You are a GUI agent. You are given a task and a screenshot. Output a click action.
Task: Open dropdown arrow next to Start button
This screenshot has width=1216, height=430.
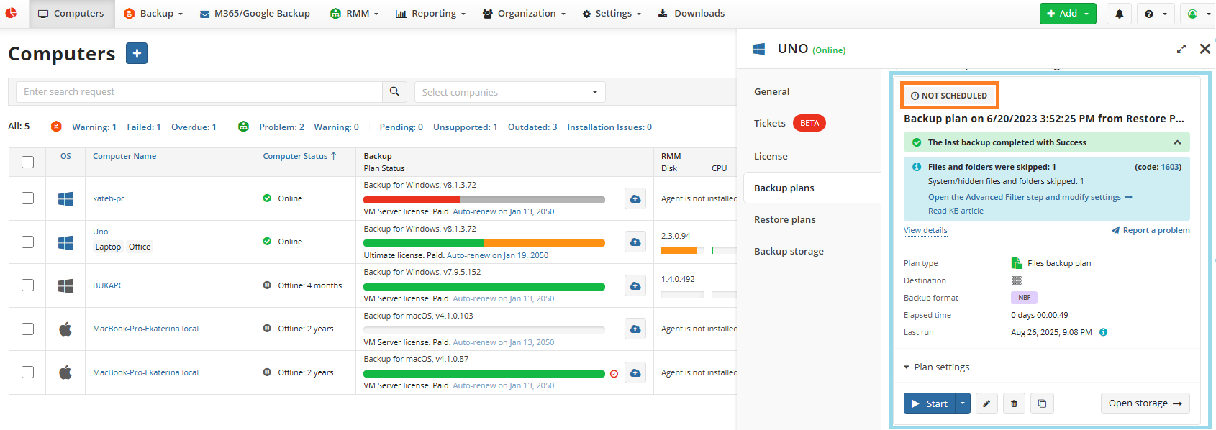tap(963, 403)
